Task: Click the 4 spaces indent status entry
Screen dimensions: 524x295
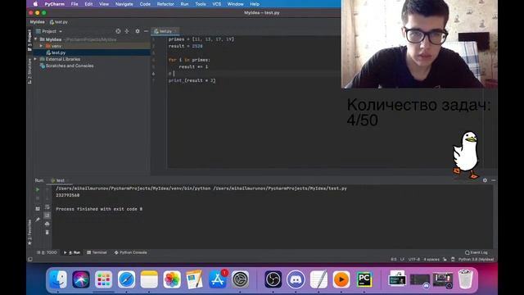Action: pos(431,259)
